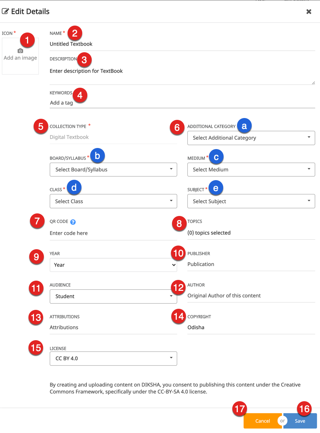Click the Publisher input field
320x433 pixels.
(x=251, y=264)
